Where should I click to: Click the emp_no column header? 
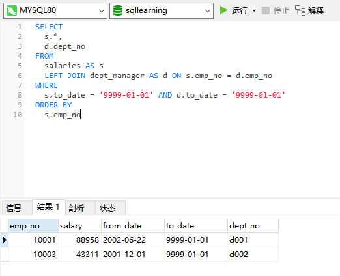pyautogui.click(x=33, y=226)
